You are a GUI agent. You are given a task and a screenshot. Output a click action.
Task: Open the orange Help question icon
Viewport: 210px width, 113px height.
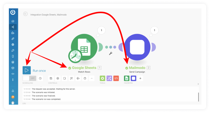tap(13, 97)
